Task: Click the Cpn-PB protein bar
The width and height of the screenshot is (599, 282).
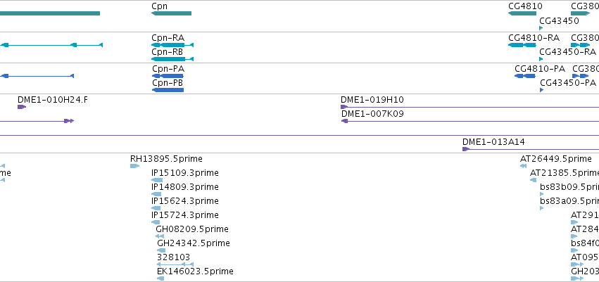Action: (x=168, y=90)
